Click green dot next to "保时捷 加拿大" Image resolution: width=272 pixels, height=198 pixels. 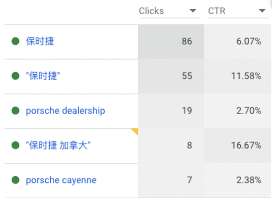(16, 145)
